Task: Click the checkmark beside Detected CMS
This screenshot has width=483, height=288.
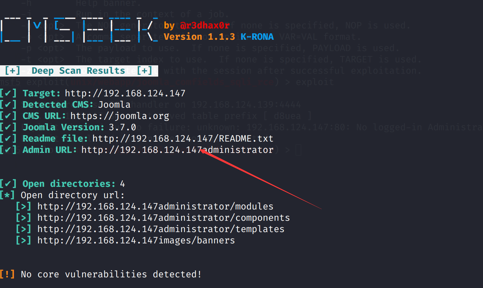Action: 8,105
